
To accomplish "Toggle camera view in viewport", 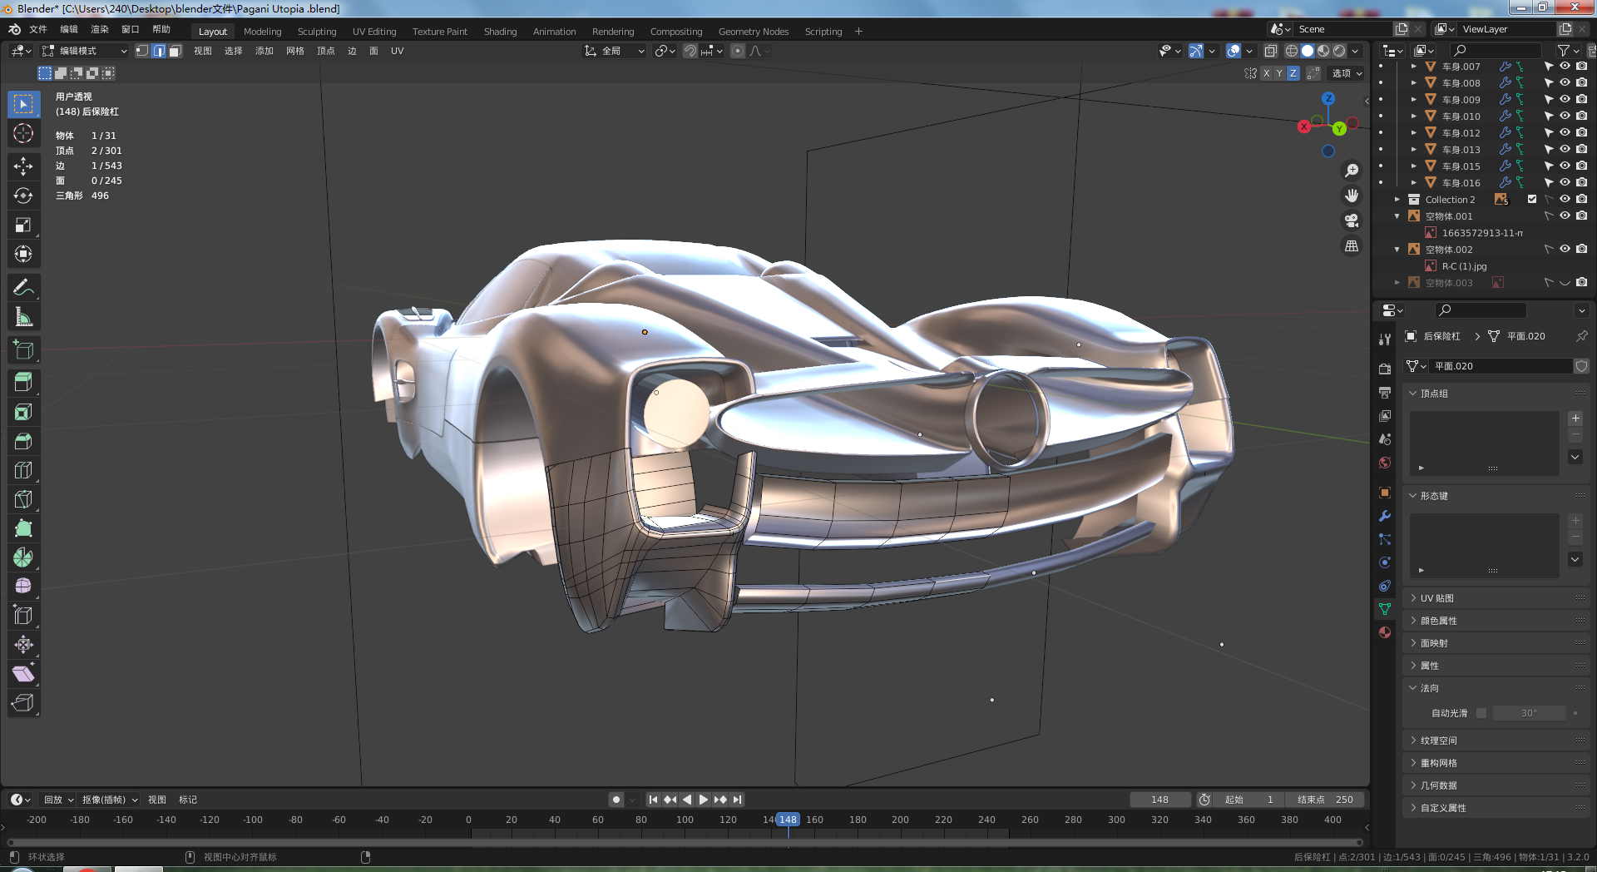I will (x=1352, y=220).
